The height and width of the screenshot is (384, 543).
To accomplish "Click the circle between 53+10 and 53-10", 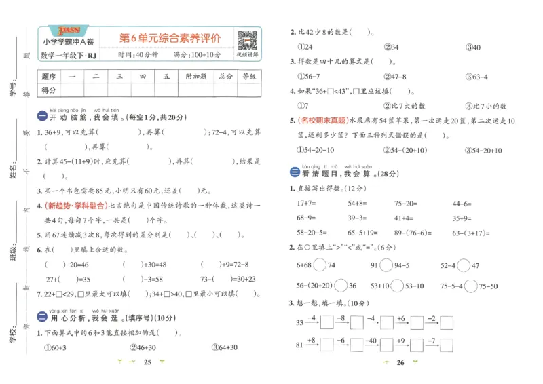I will (x=397, y=286).
